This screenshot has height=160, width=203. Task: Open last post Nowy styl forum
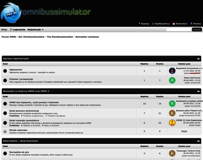(192, 78)
